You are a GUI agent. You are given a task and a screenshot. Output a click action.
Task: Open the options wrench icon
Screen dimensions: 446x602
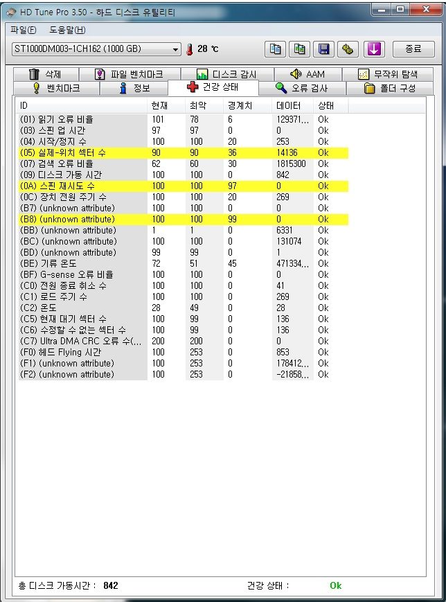click(348, 49)
